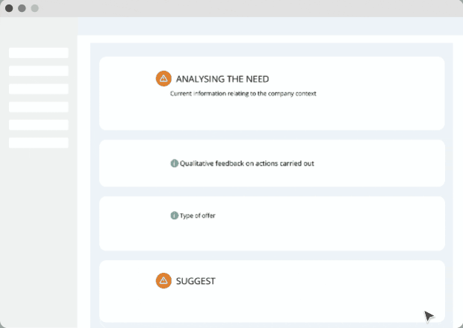Minimize the window using the middle title bar dot
463x328 pixels.
click(x=22, y=8)
